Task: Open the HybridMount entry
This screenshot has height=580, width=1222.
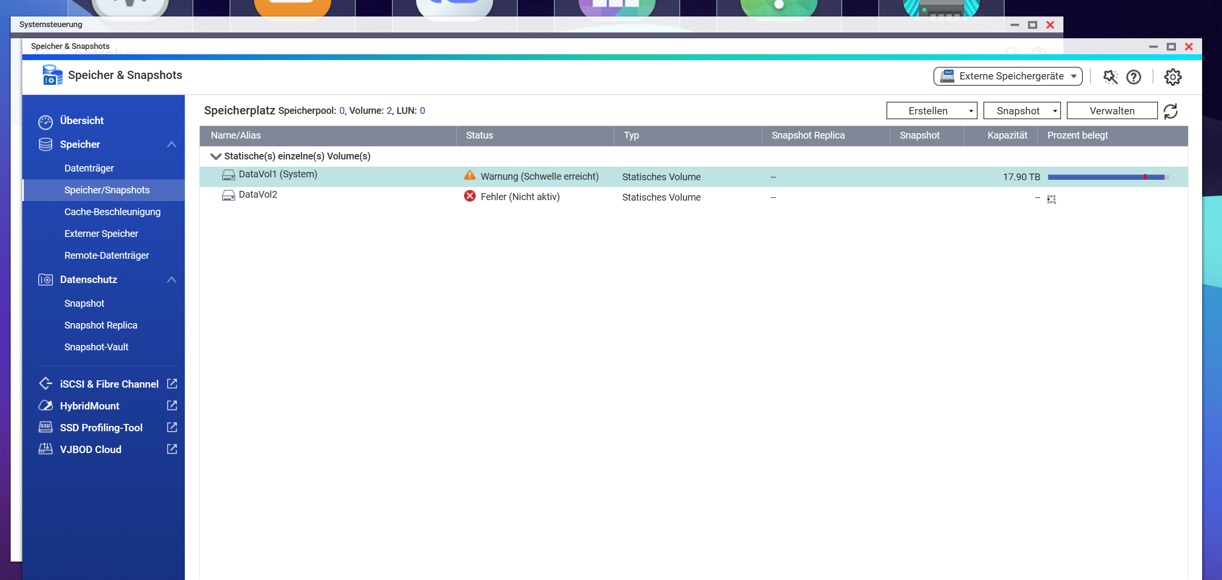Action: point(90,406)
